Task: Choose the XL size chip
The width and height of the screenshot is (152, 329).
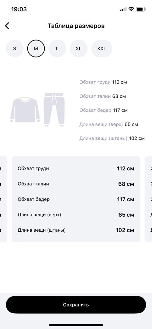Action: 78,49
